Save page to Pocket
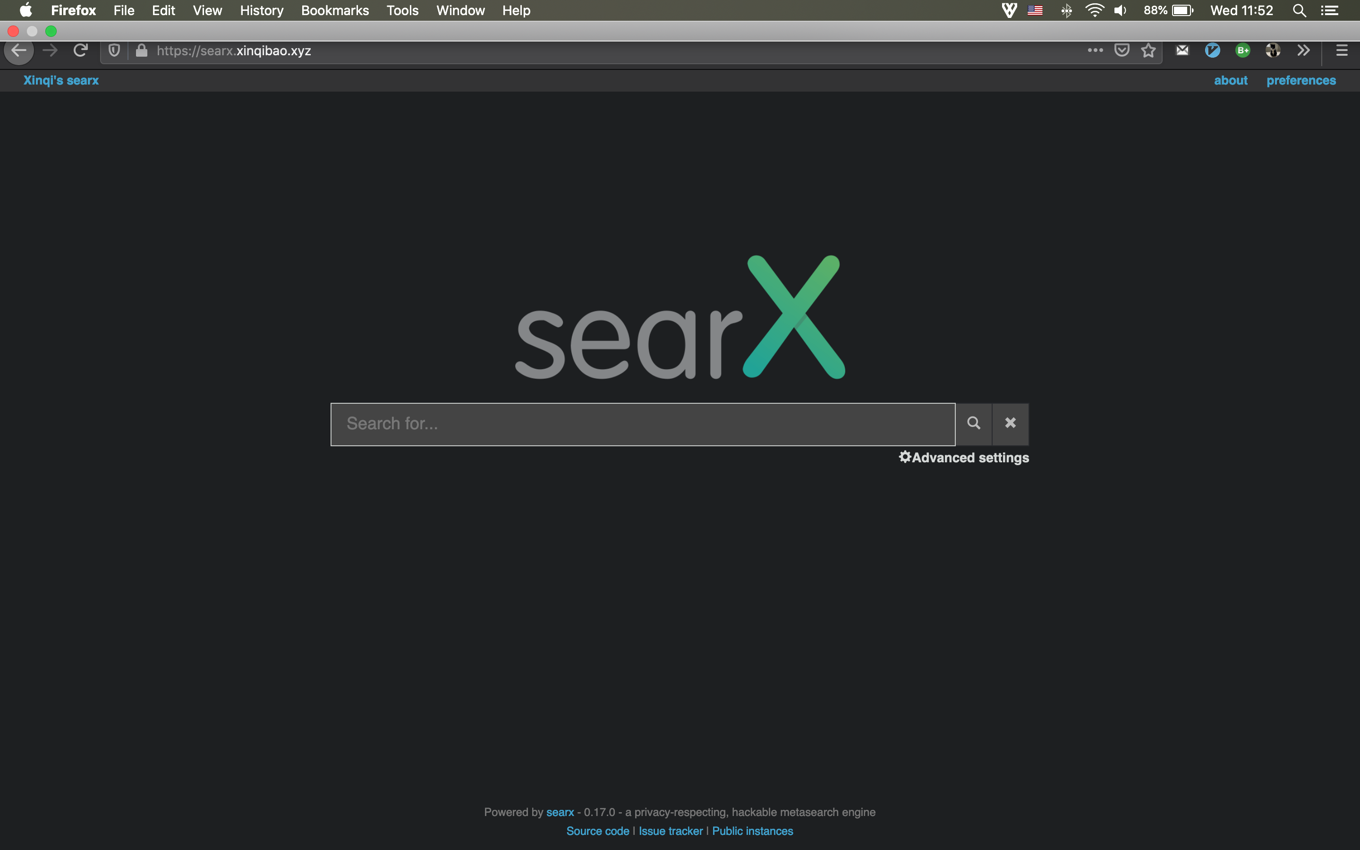Viewport: 1360px width, 850px height. point(1122,51)
